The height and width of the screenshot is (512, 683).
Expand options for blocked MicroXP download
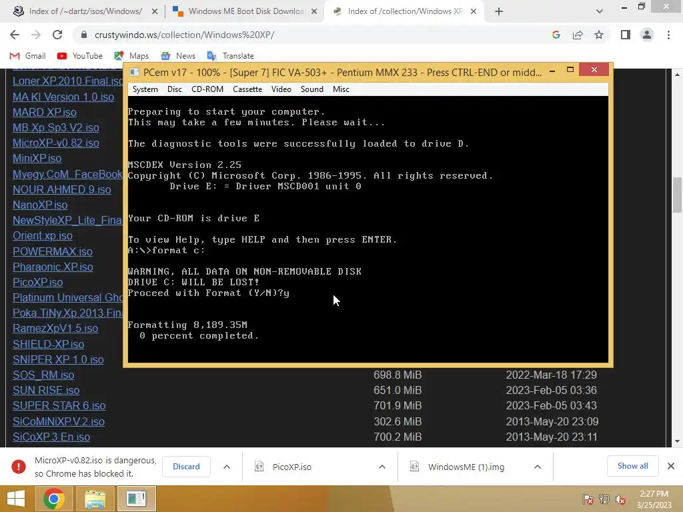point(227,467)
